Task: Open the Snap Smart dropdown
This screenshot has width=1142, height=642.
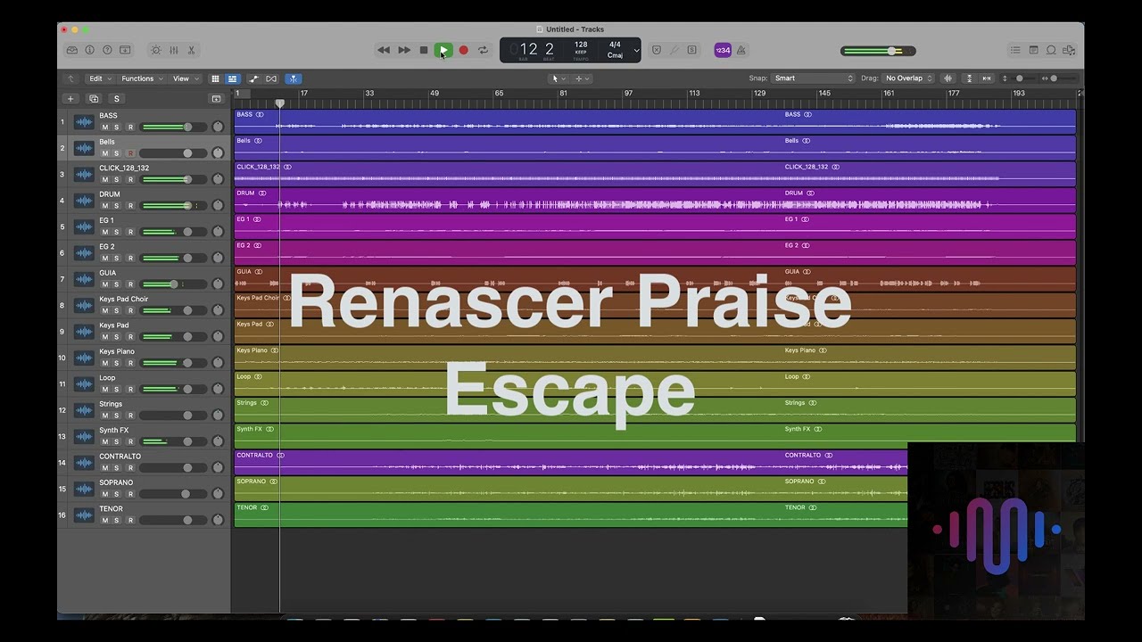Action: click(x=813, y=78)
